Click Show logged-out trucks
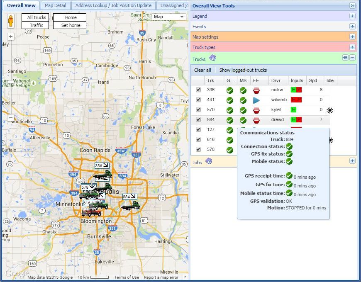The width and height of the screenshot is (361, 282). tap(243, 70)
